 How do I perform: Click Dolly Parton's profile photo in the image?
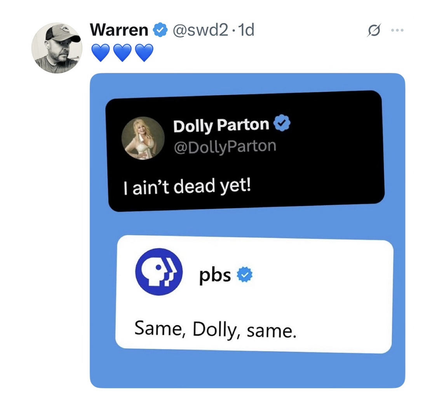point(143,138)
